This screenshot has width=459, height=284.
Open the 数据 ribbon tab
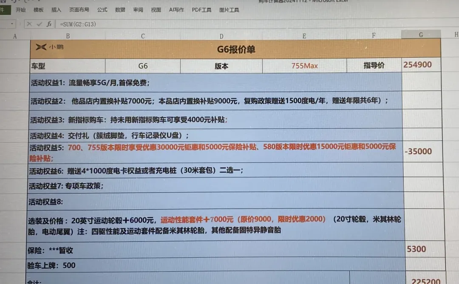(x=120, y=9)
